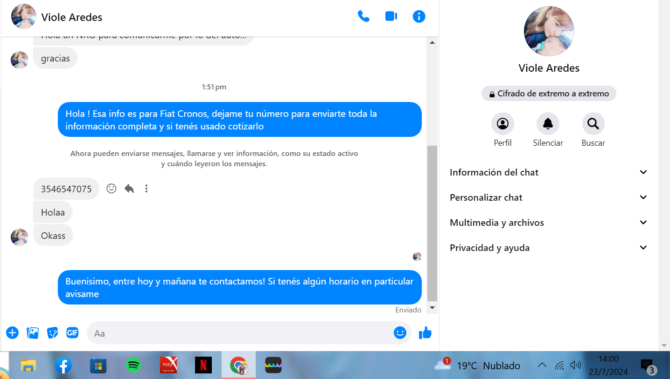Viewport: 670px width, 379px height.
Task: Start a voice call with Viole Aredes
Action: tap(363, 17)
